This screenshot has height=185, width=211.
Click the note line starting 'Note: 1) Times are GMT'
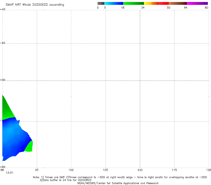[x=120, y=177]
